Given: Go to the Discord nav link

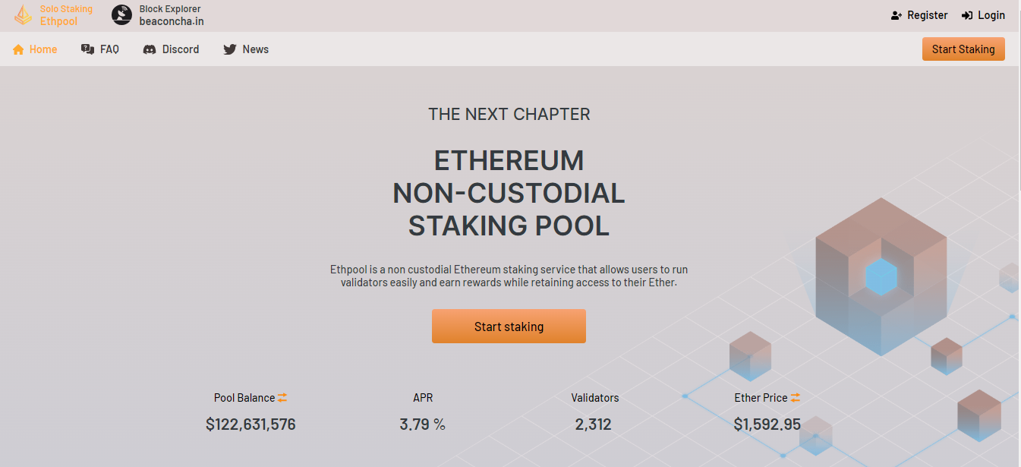Looking at the screenshot, I should (181, 49).
